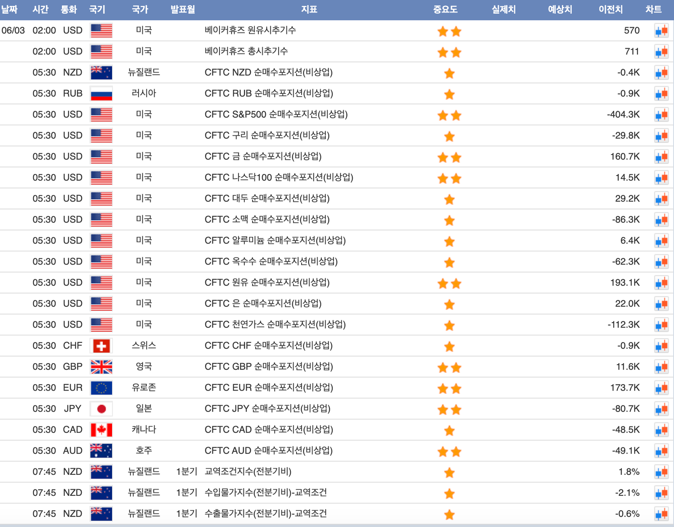Open chart icon for CFTC S&P500 row
The width and height of the screenshot is (674, 527).
point(661,115)
